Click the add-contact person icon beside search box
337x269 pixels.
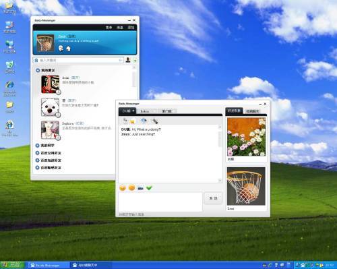pos(128,60)
